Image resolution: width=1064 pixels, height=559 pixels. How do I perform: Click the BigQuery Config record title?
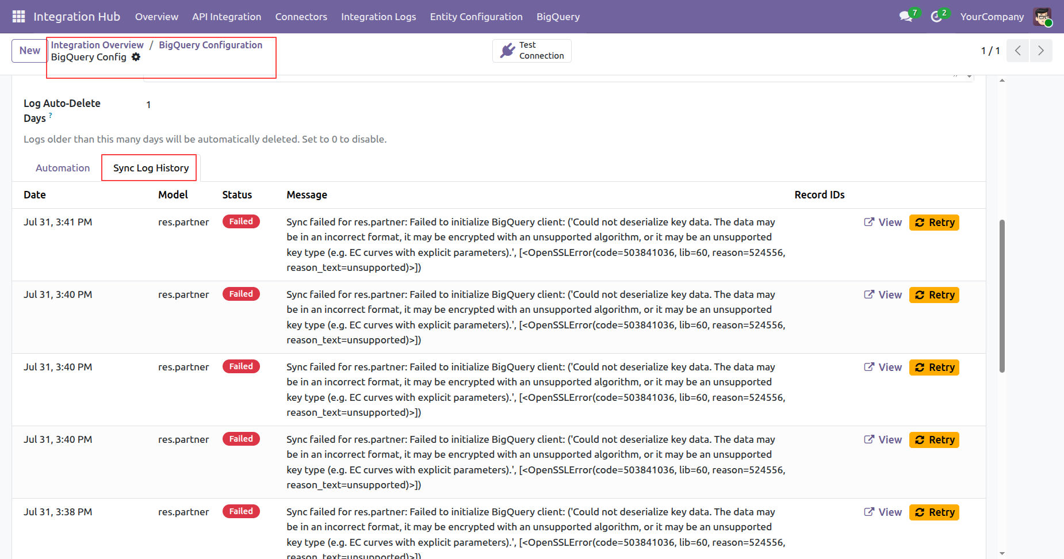89,57
